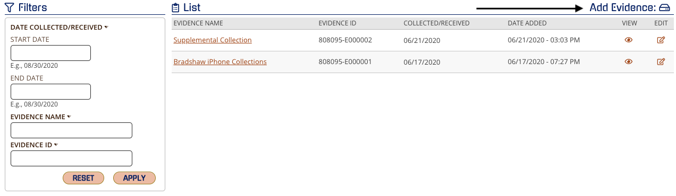Edit Supplemental Collection with pencil icon
The height and width of the screenshot is (196, 676).
(661, 40)
